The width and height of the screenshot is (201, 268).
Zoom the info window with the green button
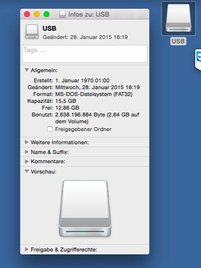pos(46,14)
